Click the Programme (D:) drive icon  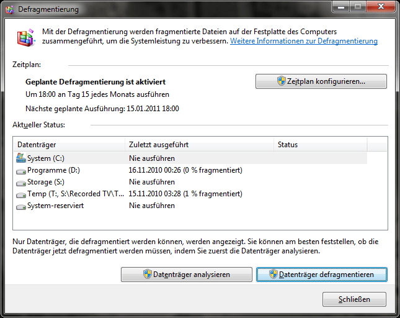click(x=21, y=171)
